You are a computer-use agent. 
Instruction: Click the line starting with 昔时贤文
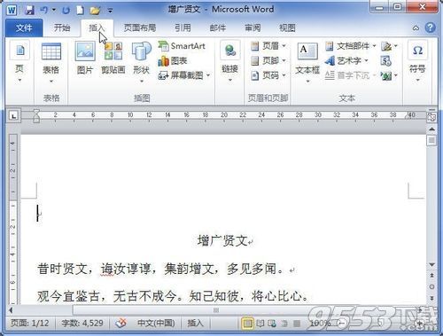point(161,269)
